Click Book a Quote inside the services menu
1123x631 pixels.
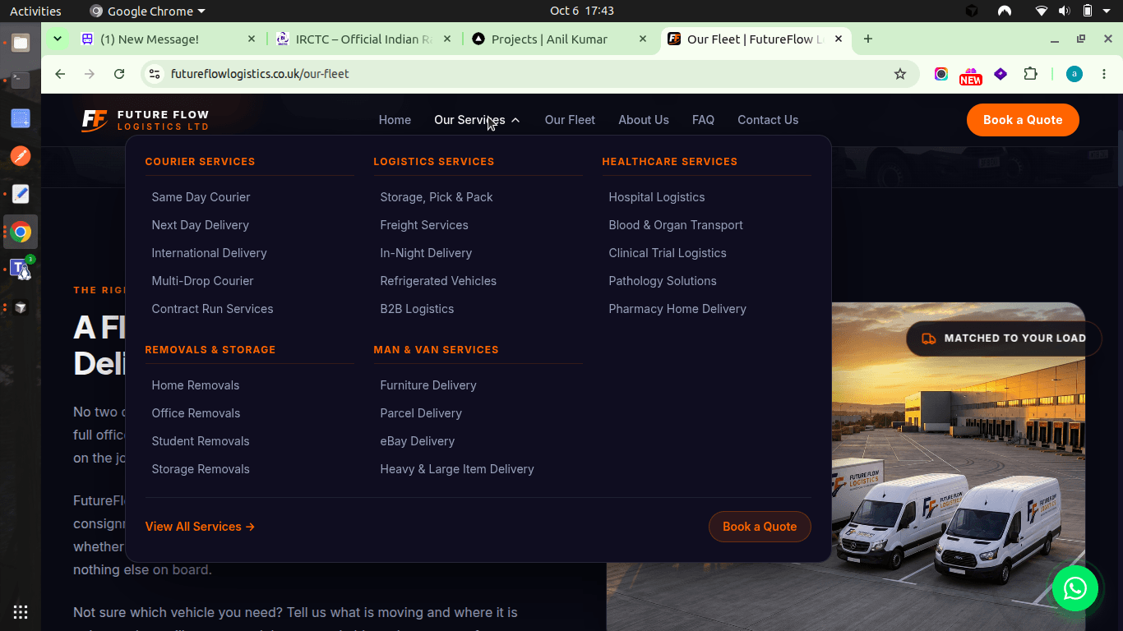[760, 527]
